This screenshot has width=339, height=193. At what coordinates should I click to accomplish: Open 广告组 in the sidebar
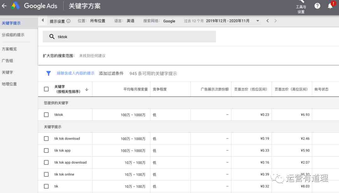coord(7,61)
